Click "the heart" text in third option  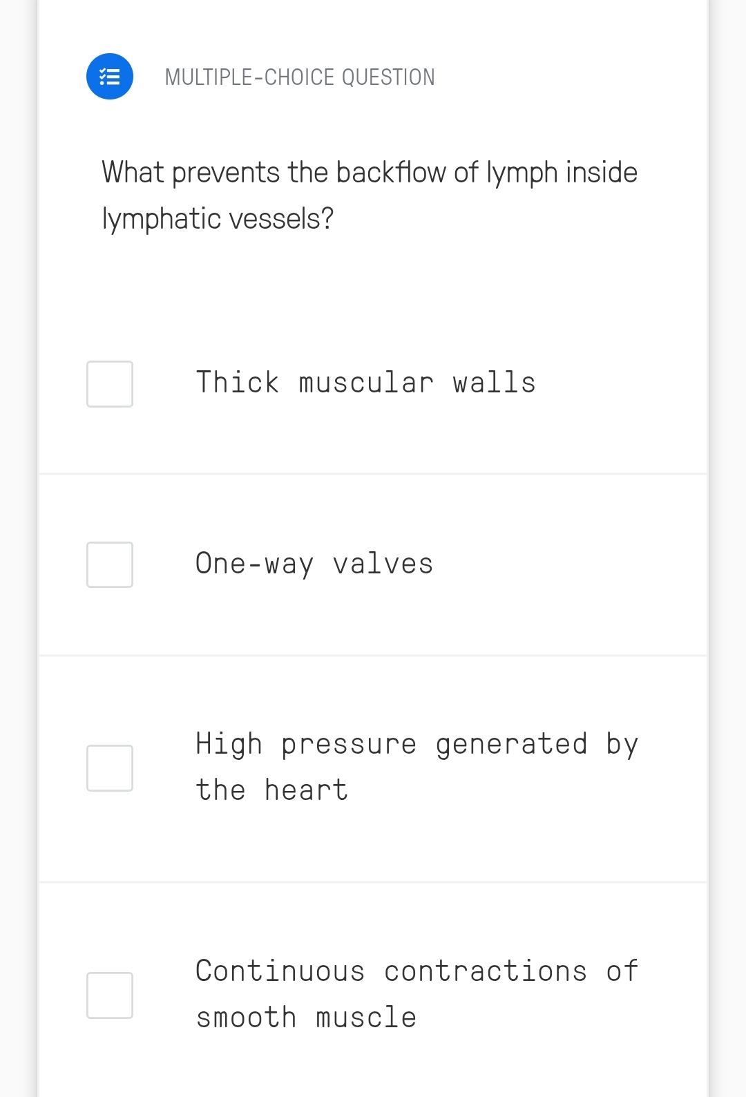pos(271,790)
